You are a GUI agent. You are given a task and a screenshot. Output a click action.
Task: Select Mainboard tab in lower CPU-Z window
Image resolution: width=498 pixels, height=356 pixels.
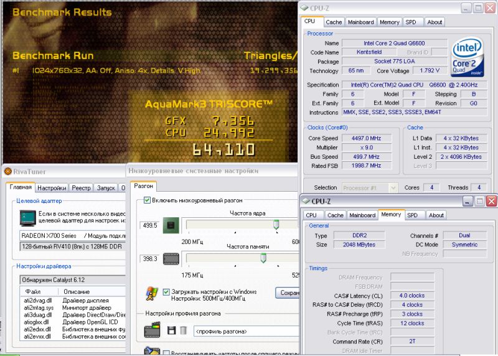pos(362,215)
